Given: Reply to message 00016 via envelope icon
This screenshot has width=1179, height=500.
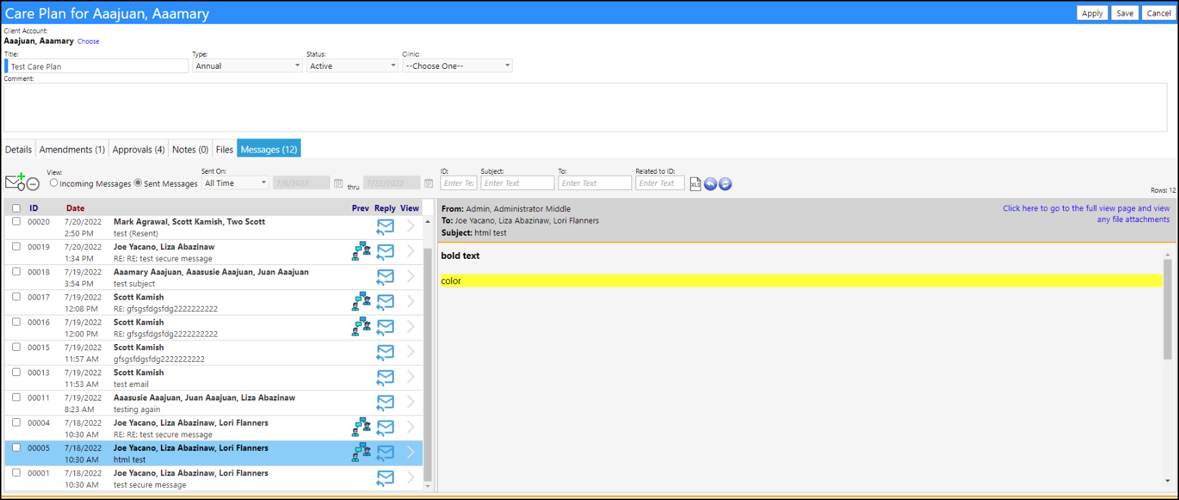Looking at the screenshot, I should coord(385,327).
